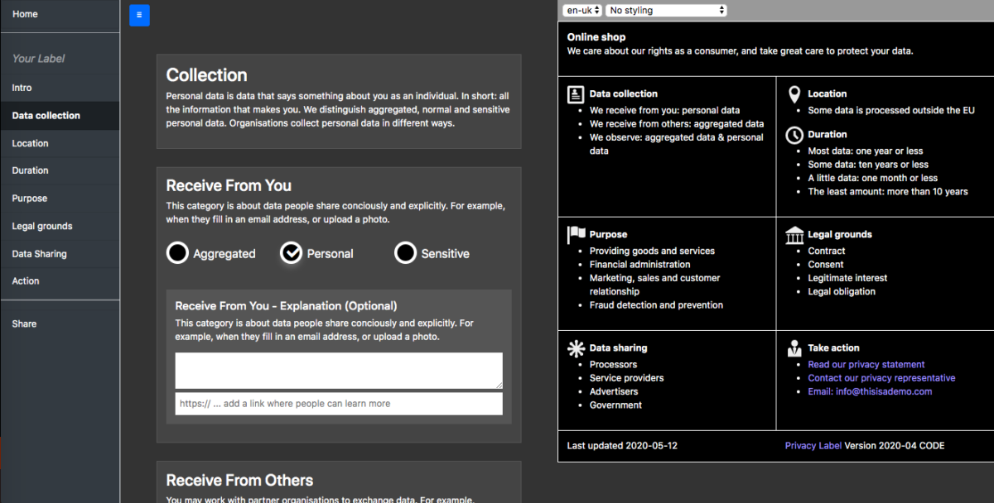
Task: Click the 'add a link' URL input field
Action: point(339,404)
